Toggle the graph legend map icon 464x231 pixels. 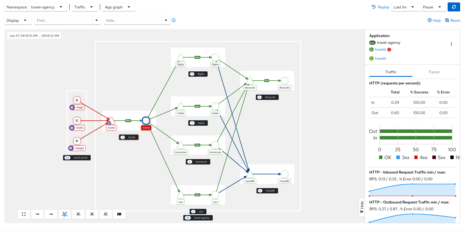point(119,214)
